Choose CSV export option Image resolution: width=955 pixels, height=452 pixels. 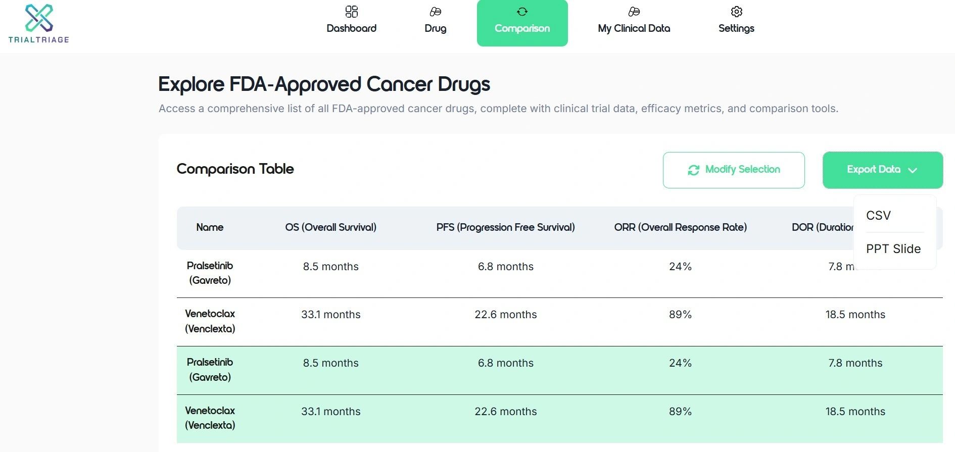tap(879, 216)
